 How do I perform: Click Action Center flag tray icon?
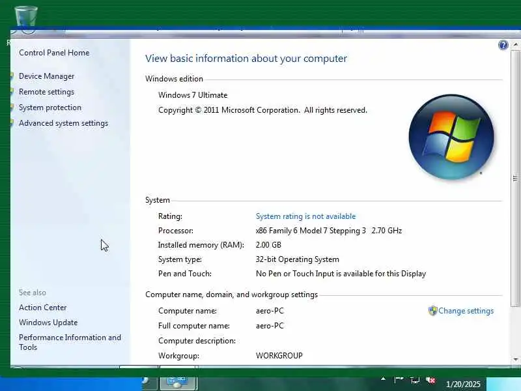pos(399,380)
